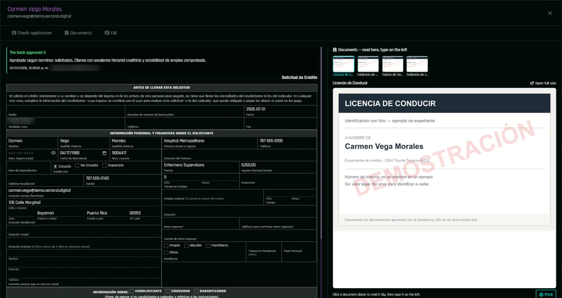Open the F&I tab
Viewport: 562px width, 298px height.
coord(111,33)
